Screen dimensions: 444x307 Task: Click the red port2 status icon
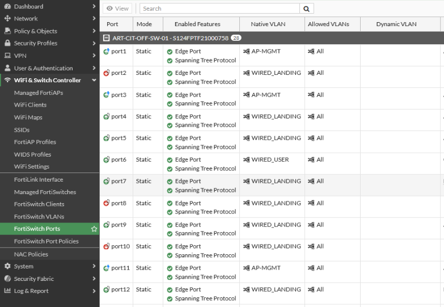click(106, 73)
